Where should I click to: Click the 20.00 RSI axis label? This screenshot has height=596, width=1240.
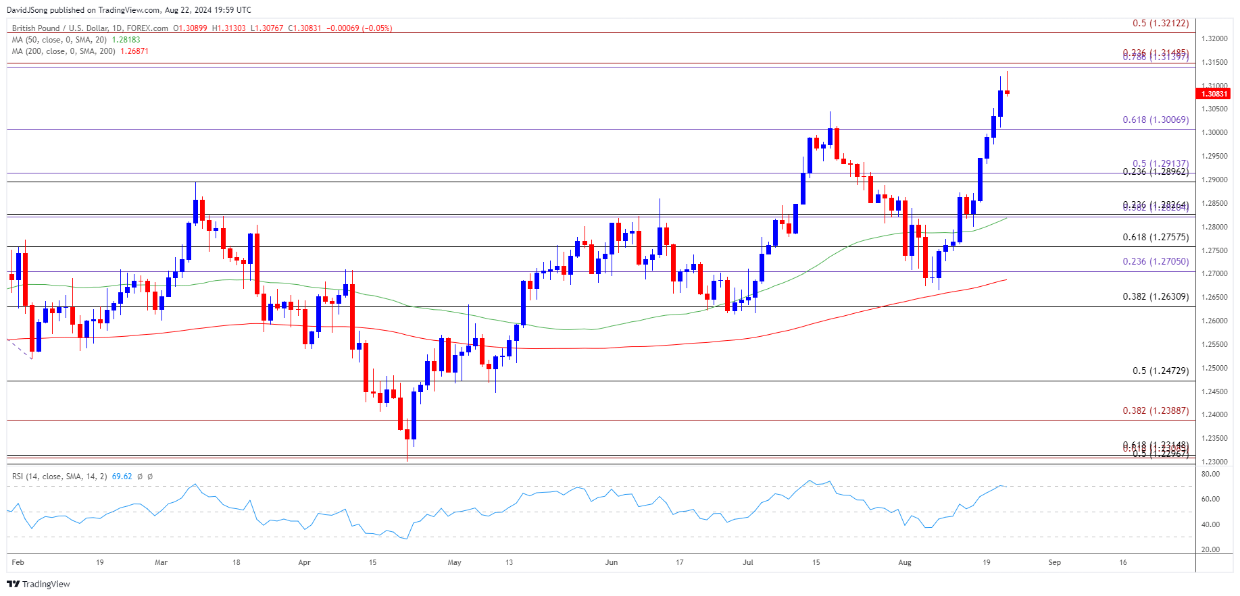pos(1211,550)
